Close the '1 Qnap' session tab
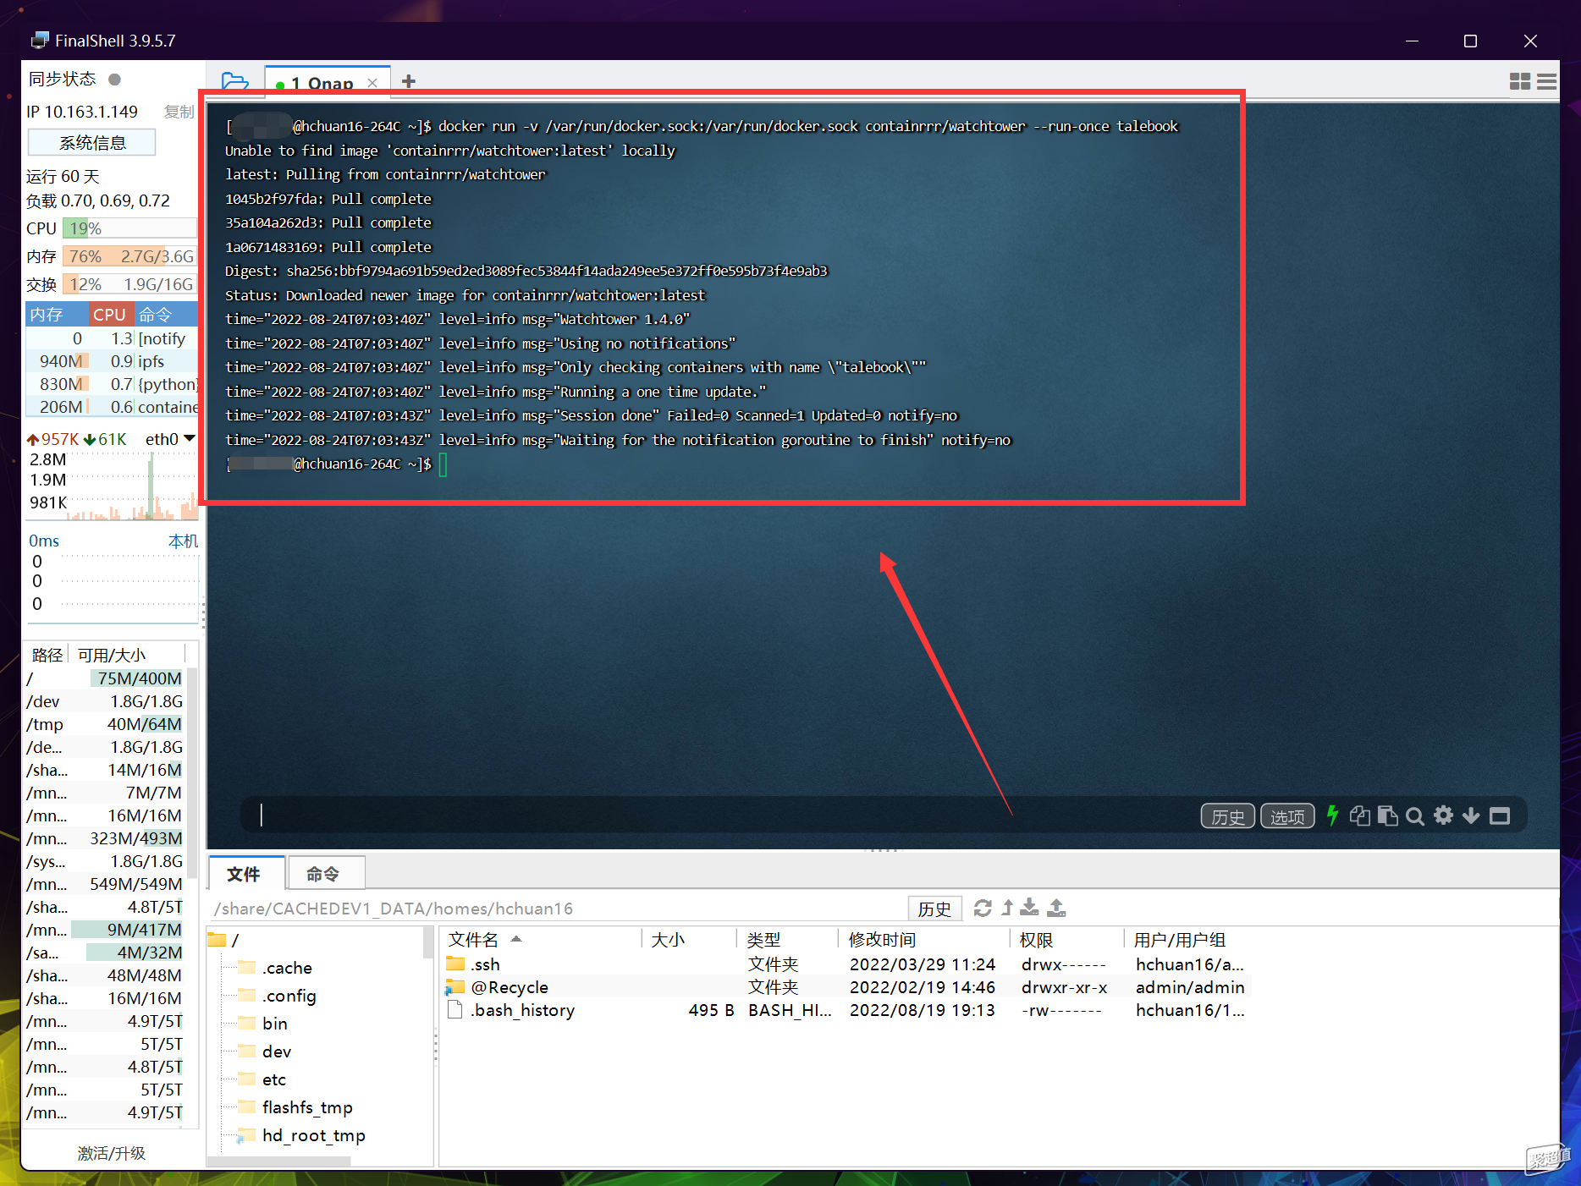 point(372,83)
